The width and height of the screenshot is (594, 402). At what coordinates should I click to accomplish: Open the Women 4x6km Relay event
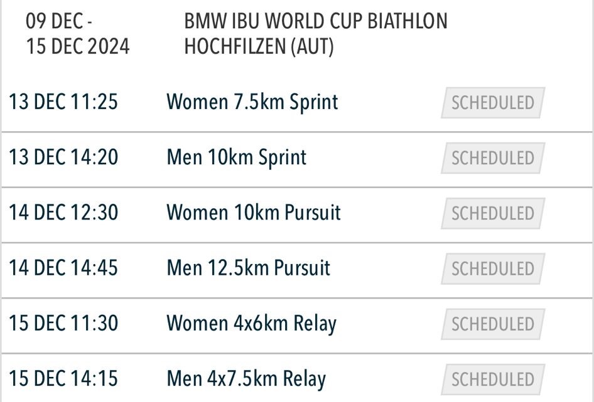point(252,324)
